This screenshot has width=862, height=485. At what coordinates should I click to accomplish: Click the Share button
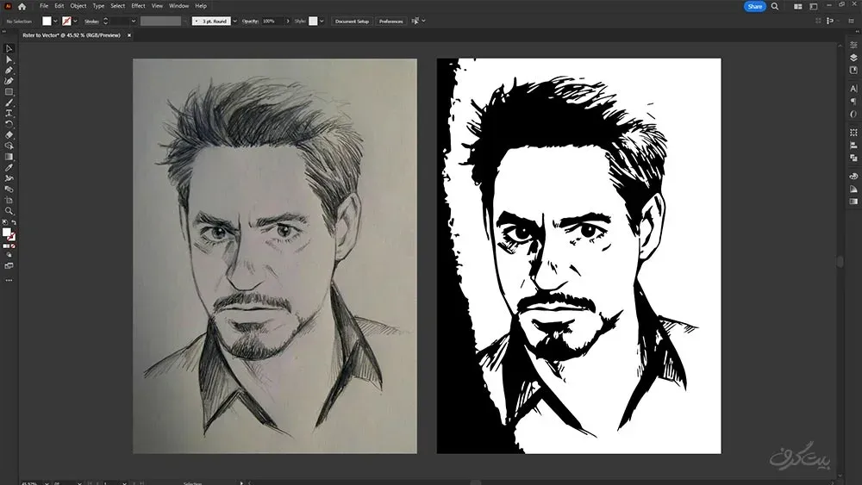coord(755,7)
